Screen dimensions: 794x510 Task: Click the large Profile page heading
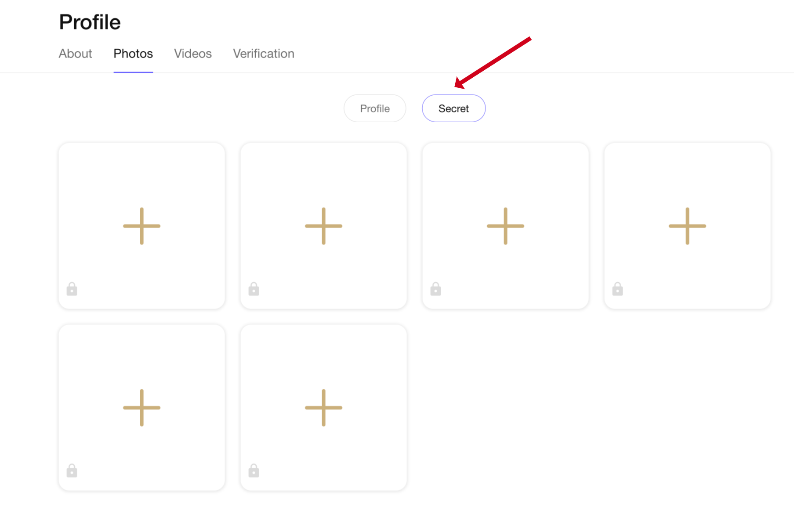pos(90,22)
